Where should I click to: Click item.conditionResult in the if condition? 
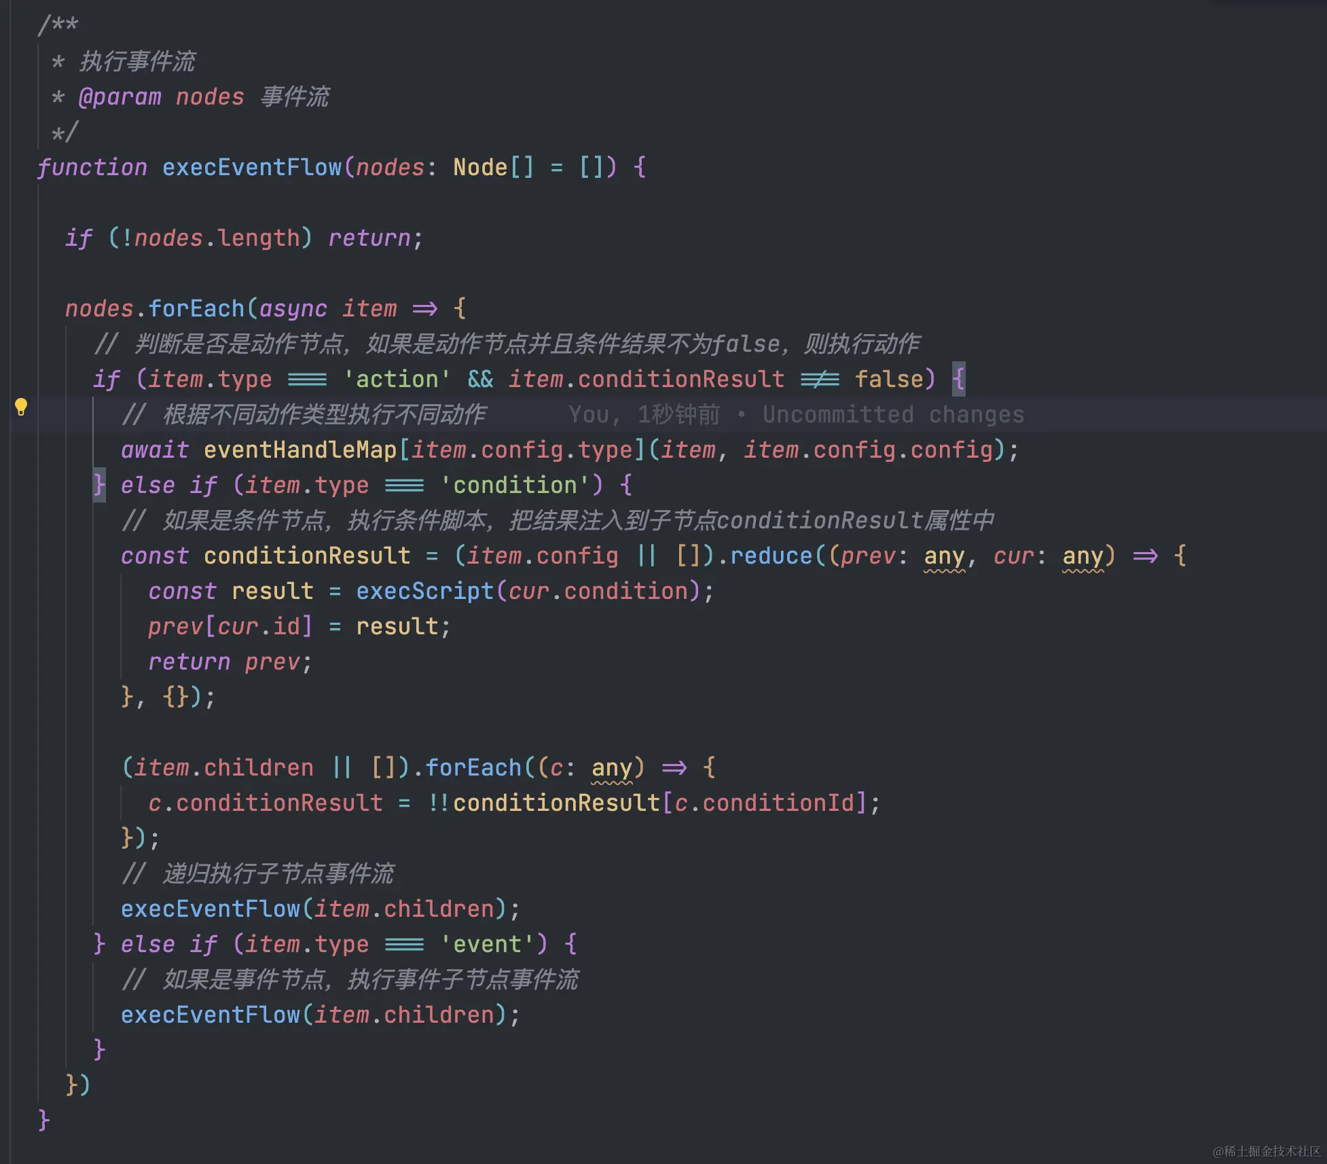(x=647, y=379)
